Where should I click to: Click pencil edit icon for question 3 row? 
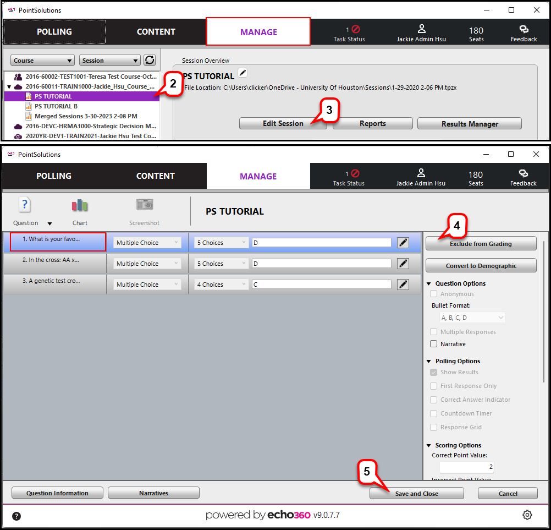(403, 285)
